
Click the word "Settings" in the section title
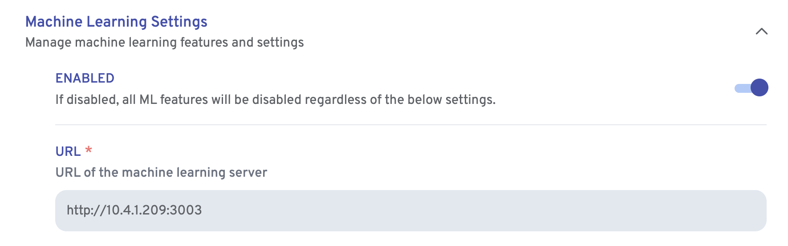[x=179, y=22]
